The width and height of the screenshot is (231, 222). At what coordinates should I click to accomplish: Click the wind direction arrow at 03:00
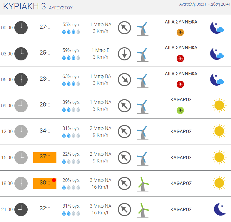124,54
